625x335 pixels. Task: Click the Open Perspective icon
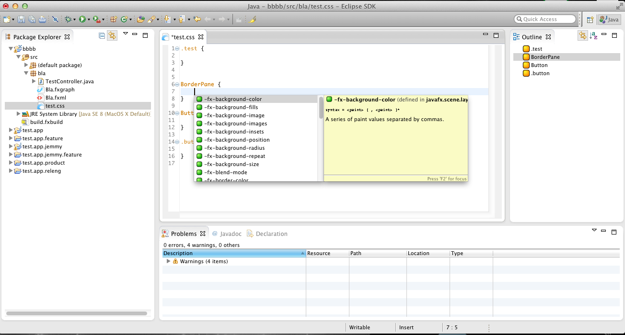590,20
